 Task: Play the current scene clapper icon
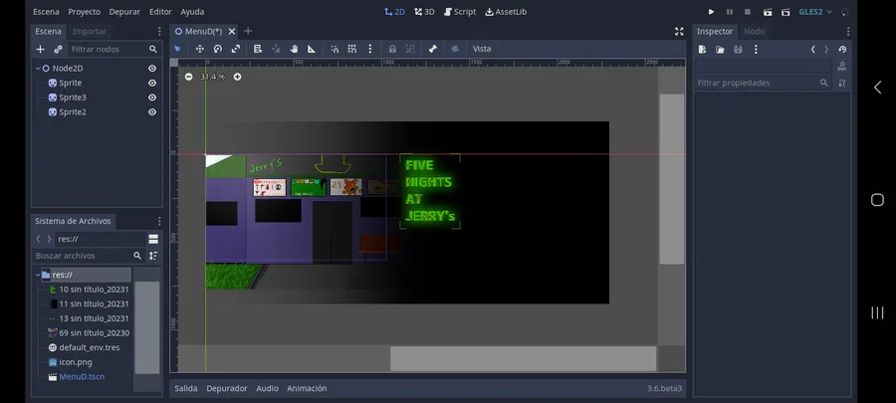point(768,11)
